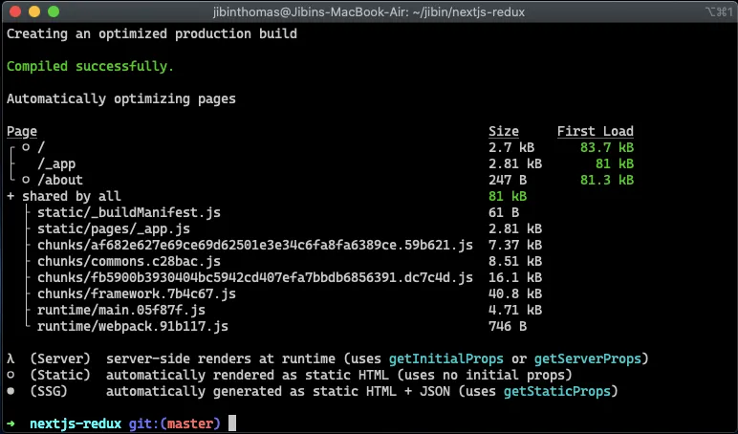This screenshot has height=434, width=738.
Task: Click '+ shared by all' line
Action: [x=63, y=196]
